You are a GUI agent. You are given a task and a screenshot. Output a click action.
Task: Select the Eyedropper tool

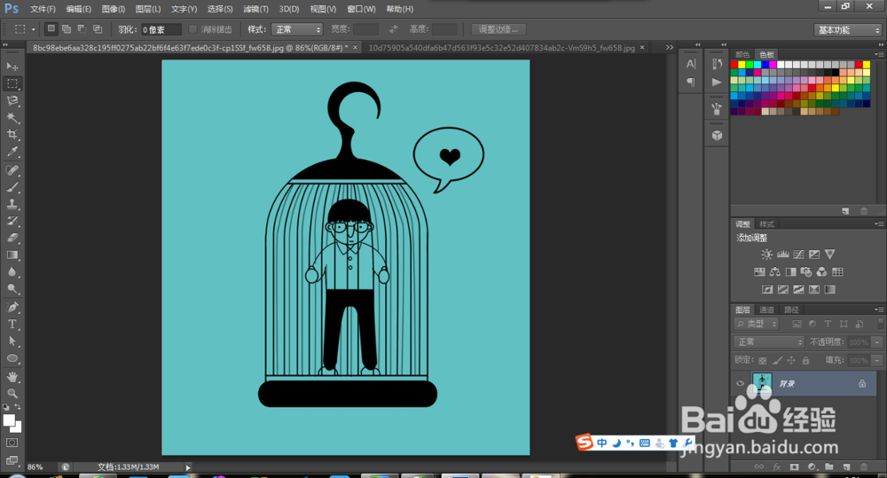[12, 152]
